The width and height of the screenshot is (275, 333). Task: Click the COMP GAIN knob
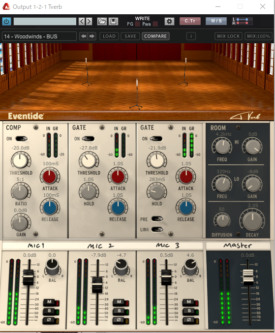point(20,222)
